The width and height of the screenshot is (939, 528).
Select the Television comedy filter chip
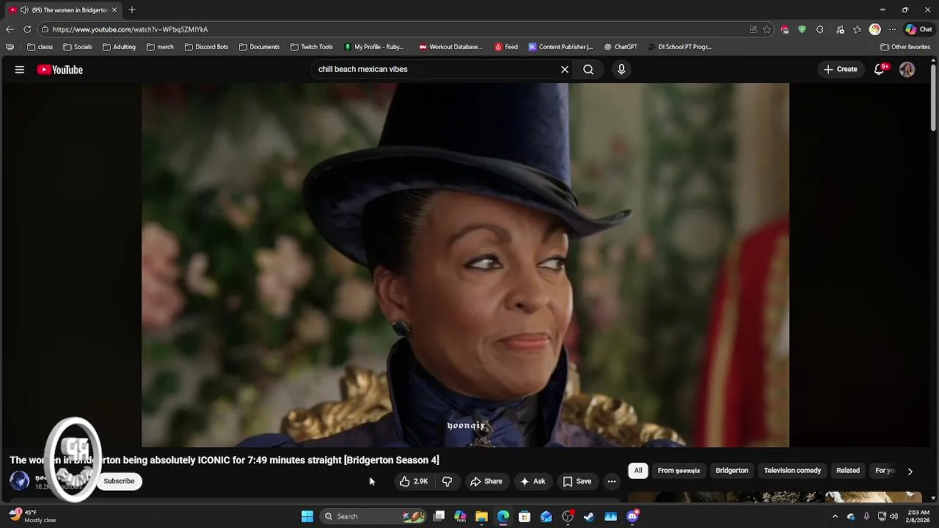click(792, 471)
